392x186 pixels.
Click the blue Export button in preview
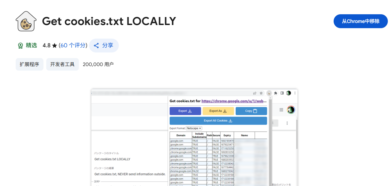(x=185, y=111)
